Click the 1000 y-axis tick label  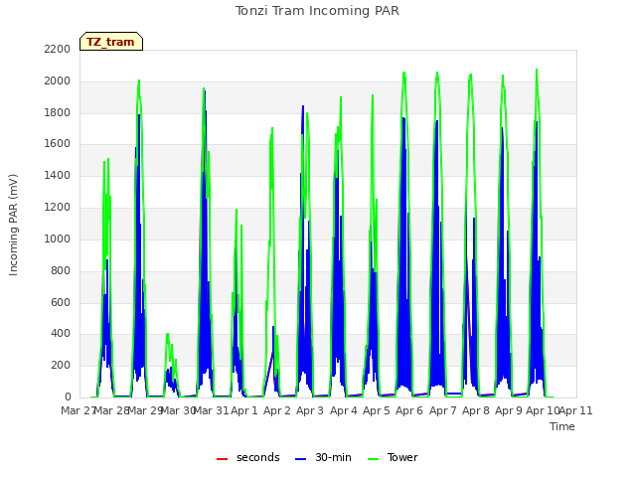pyautogui.click(x=58, y=238)
